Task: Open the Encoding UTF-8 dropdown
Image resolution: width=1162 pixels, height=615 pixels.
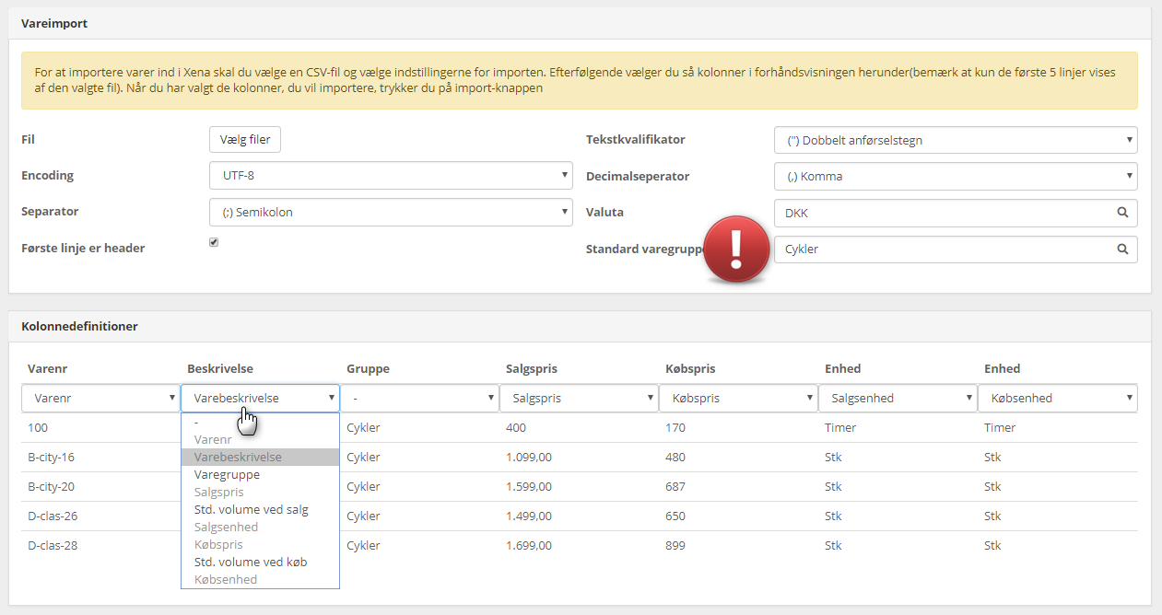Action: 391,176
